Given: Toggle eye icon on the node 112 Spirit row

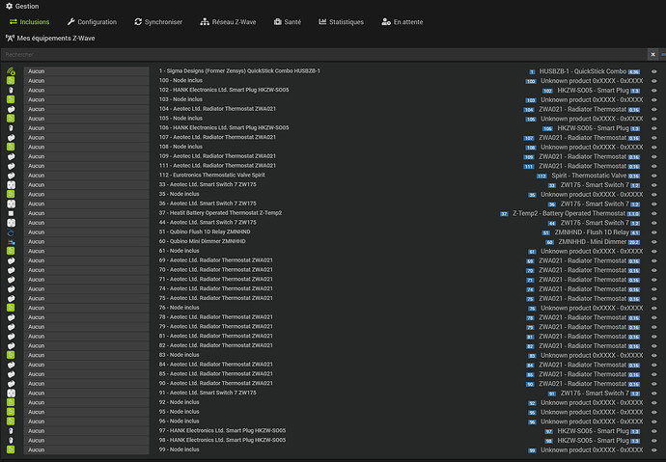Looking at the screenshot, I should pos(654,176).
